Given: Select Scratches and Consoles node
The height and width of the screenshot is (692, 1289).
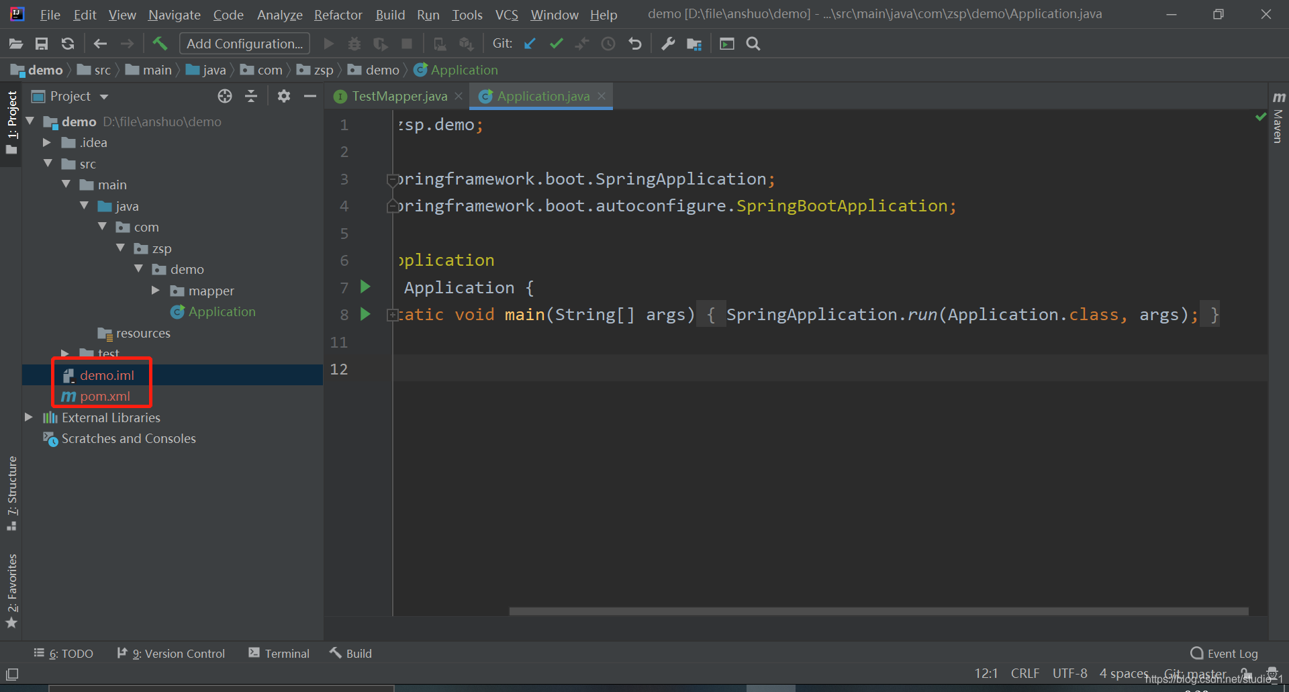Looking at the screenshot, I should pos(128,438).
